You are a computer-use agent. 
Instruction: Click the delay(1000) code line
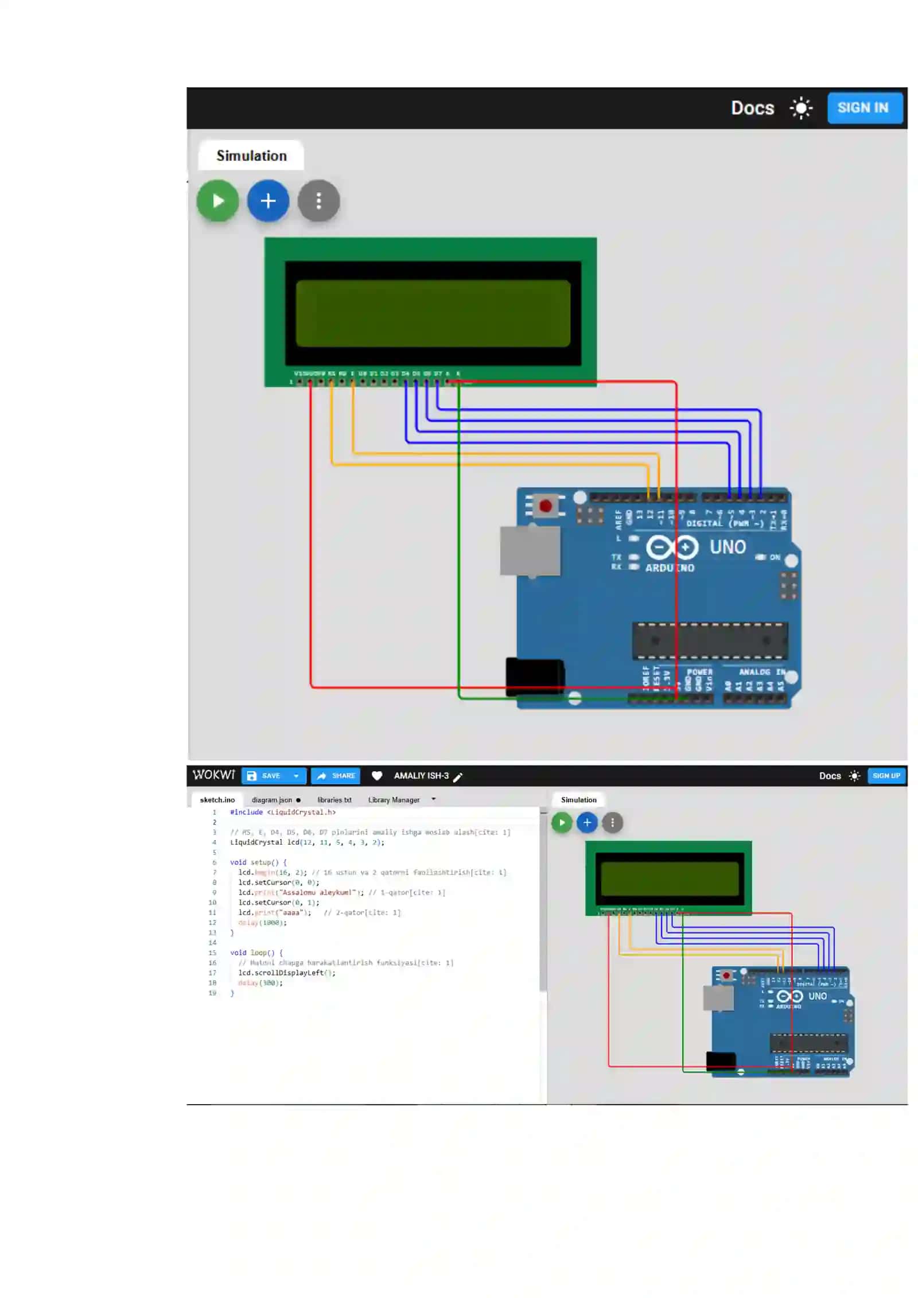pyautogui.click(x=262, y=923)
